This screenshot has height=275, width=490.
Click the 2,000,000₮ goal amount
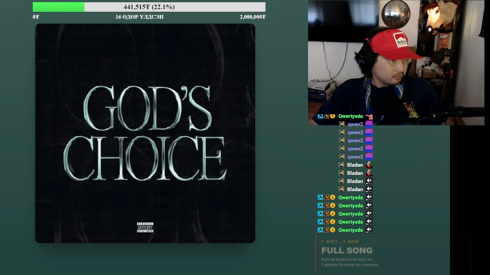pyautogui.click(x=253, y=17)
